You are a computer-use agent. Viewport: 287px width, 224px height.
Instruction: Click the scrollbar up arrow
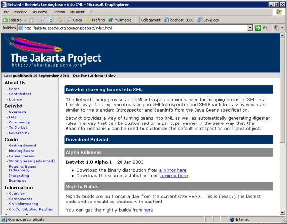pos(282,35)
